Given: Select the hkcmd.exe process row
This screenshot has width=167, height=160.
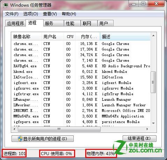Looking at the screenshot, I should [x=81, y=71].
